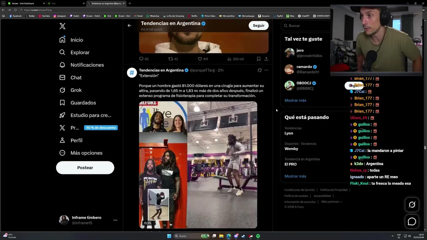
Task: Click Mostrar más under Tal vez te guste
Action: coord(295,100)
